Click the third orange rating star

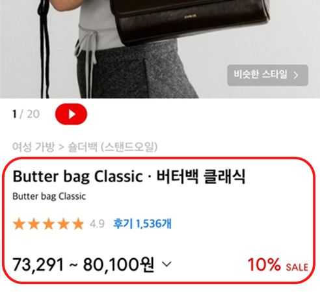click(x=49, y=224)
